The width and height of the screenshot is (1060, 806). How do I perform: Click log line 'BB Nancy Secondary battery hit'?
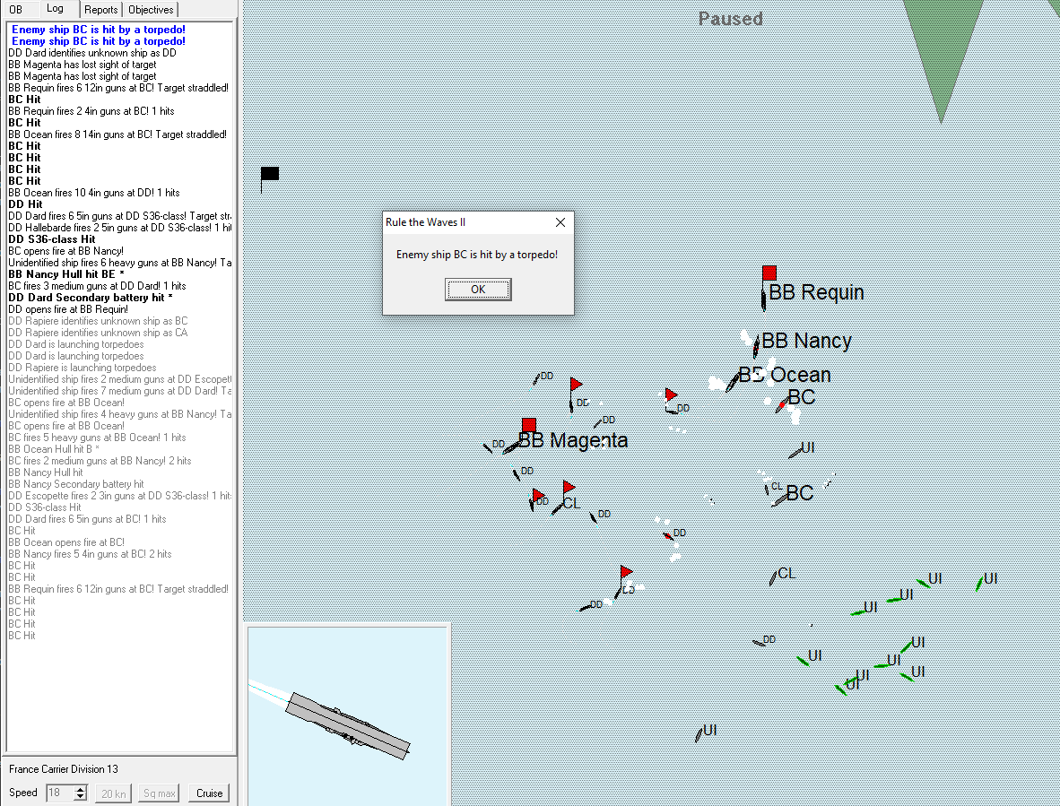(x=76, y=484)
